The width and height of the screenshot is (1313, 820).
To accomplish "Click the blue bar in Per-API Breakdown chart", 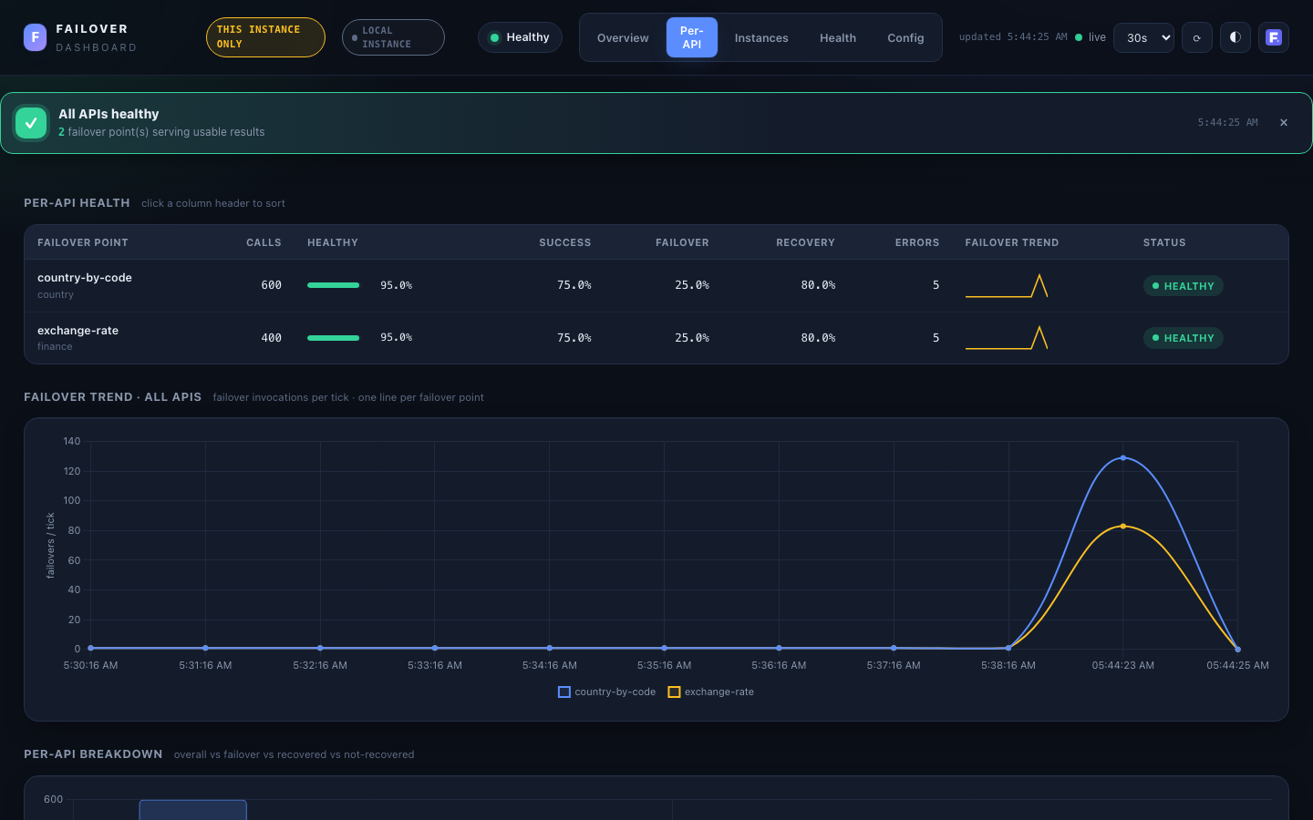I will point(192,810).
